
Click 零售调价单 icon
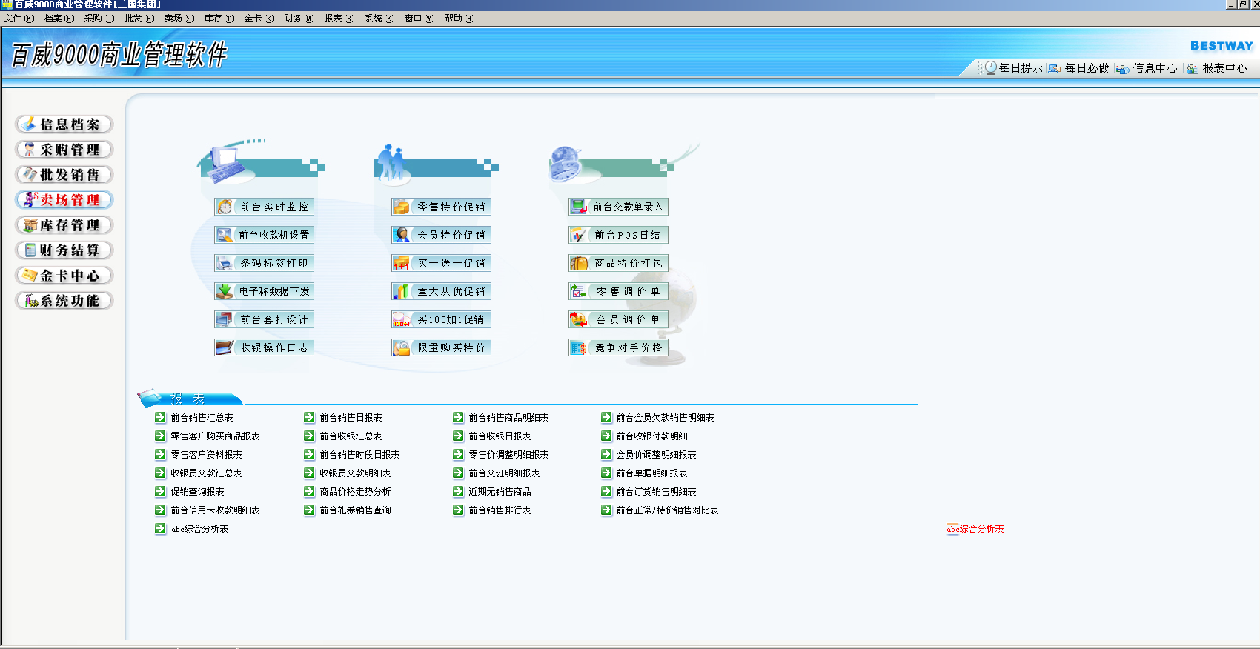click(579, 291)
